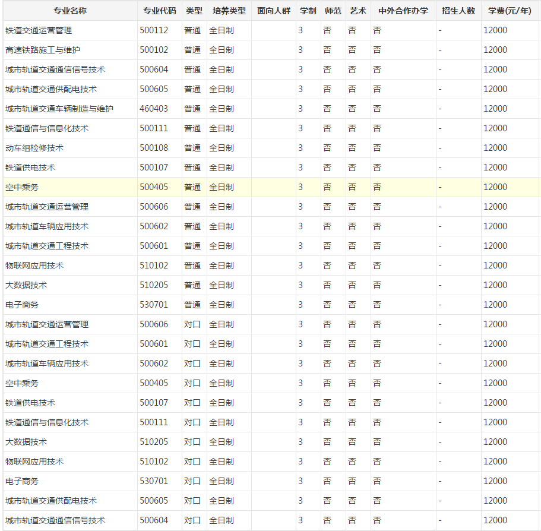Click 电子商务 in the 对口 type row

point(22,481)
